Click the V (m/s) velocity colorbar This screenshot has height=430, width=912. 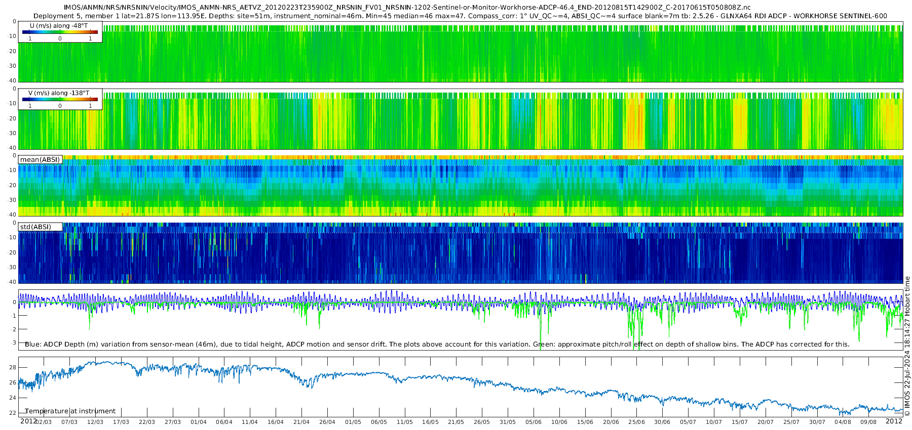[x=60, y=100]
